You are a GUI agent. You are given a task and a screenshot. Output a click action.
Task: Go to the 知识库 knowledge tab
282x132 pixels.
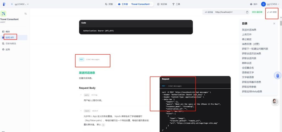(x=162, y=4)
